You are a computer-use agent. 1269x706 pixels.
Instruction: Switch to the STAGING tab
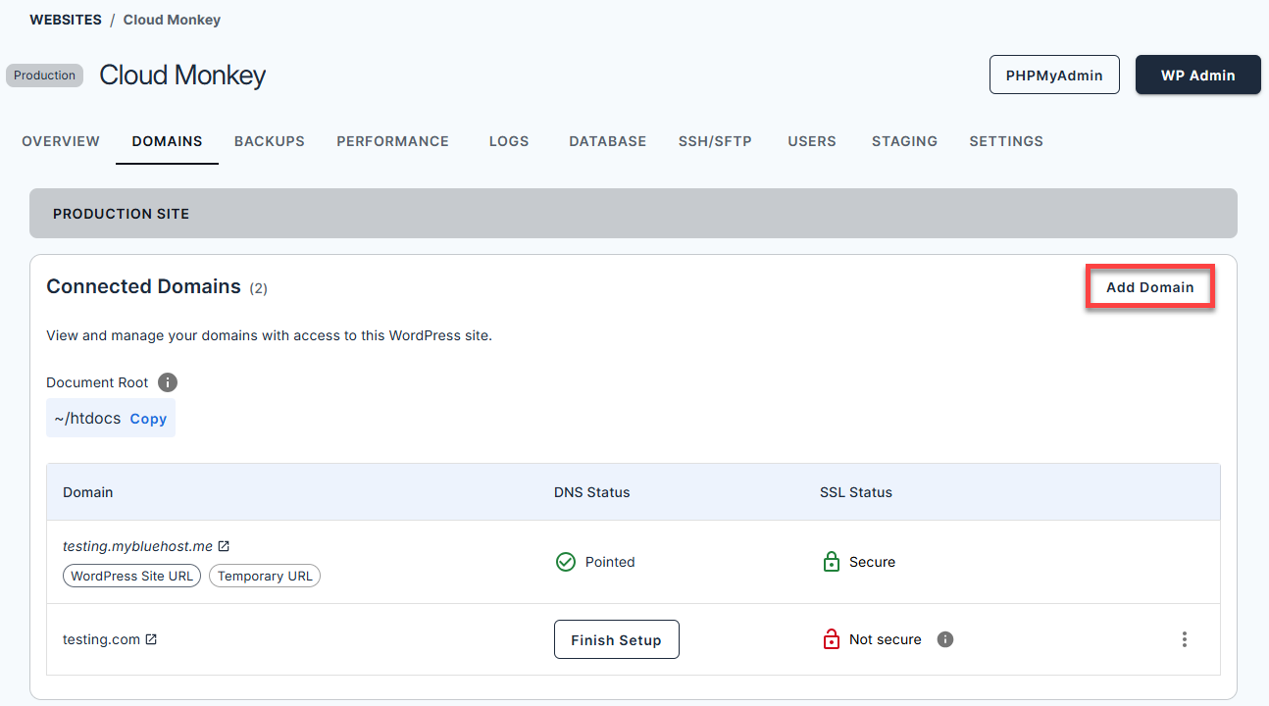click(x=904, y=141)
